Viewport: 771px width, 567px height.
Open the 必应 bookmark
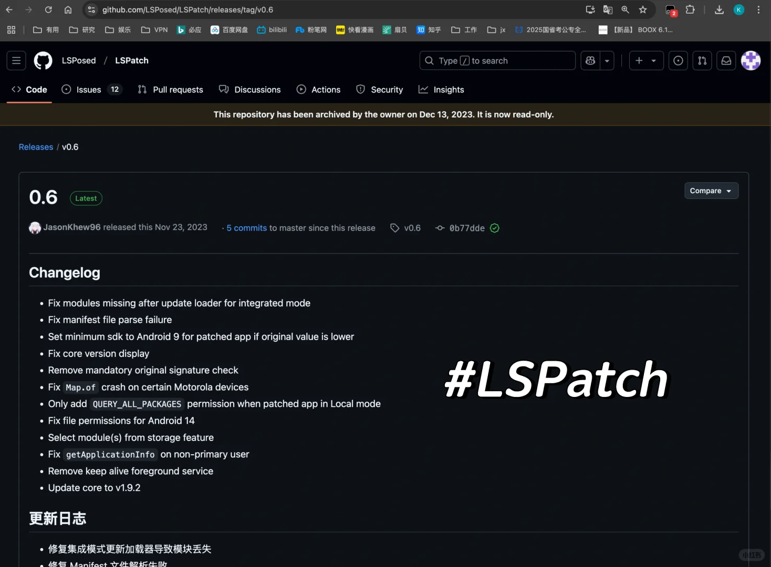click(x=189, y=30)
